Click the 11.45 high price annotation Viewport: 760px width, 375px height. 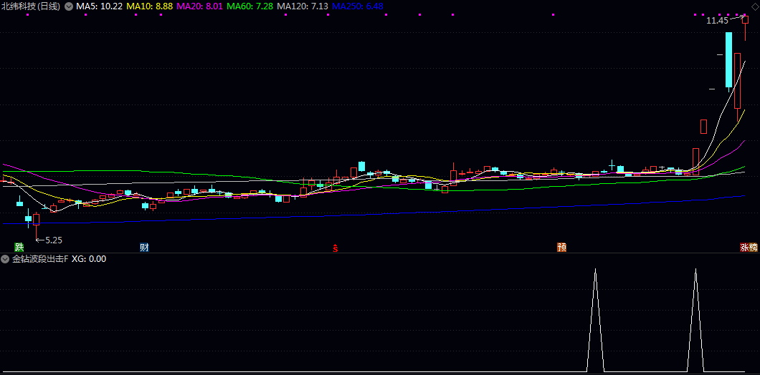pos(717,21)
